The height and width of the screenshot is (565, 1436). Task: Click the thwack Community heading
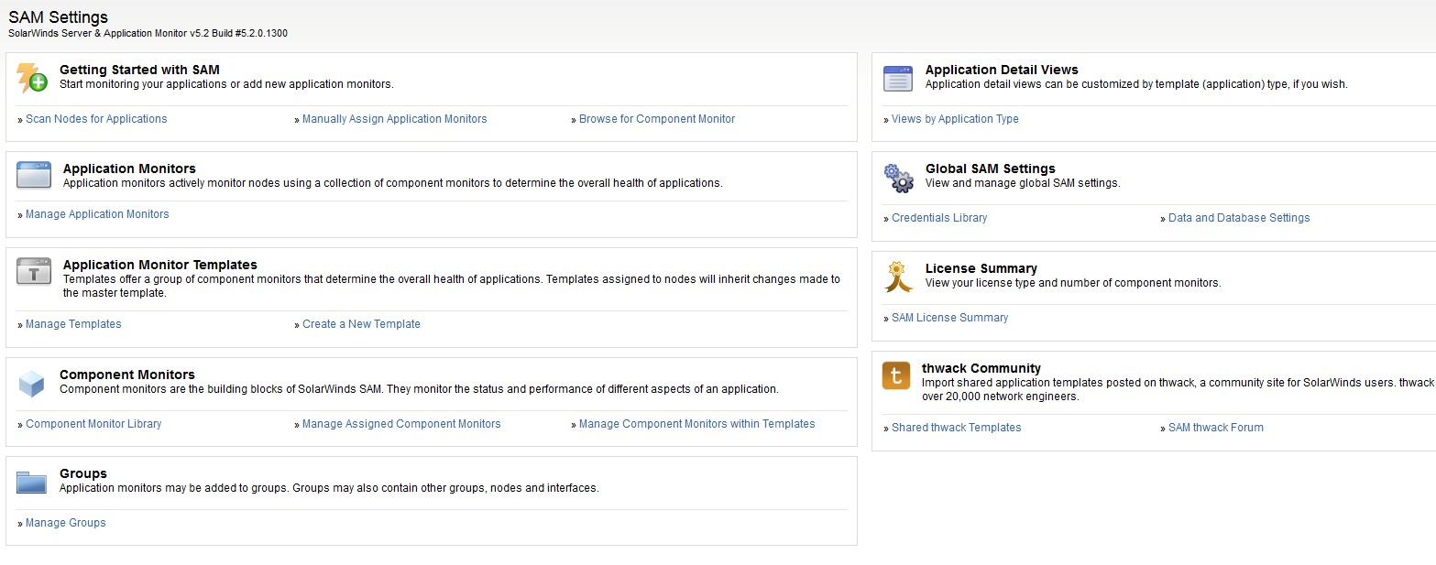point(981,368)
